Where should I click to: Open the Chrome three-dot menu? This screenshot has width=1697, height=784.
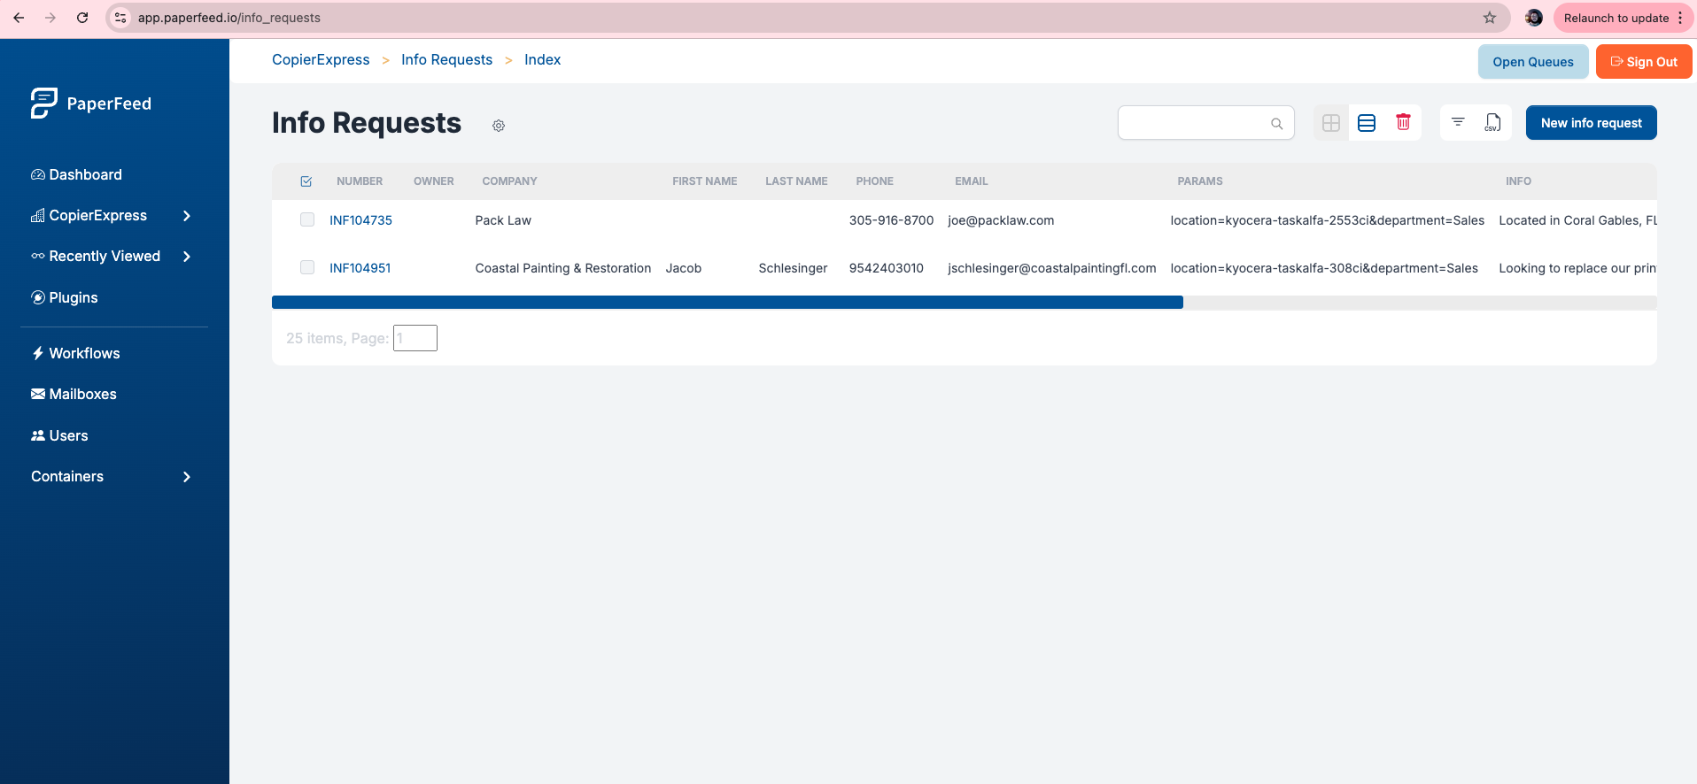1680,18
